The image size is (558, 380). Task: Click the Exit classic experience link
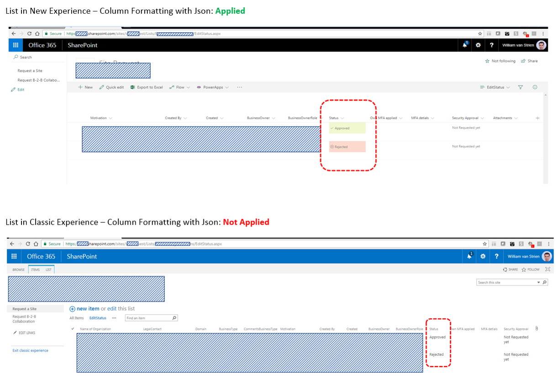click(x=30, y=350)
